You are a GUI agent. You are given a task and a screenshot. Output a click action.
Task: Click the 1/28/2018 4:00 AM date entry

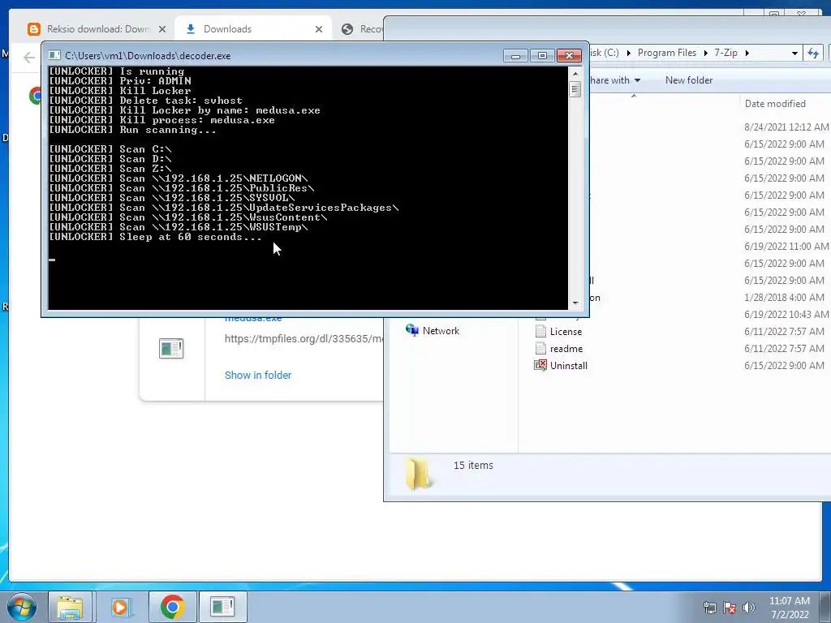click(784, 297)
